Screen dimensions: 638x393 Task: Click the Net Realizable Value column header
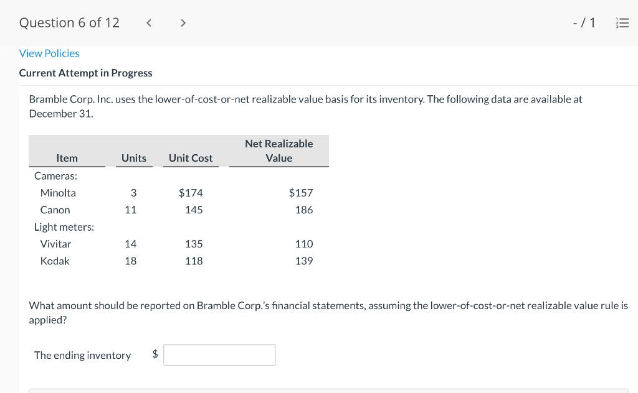coord(279,150)
